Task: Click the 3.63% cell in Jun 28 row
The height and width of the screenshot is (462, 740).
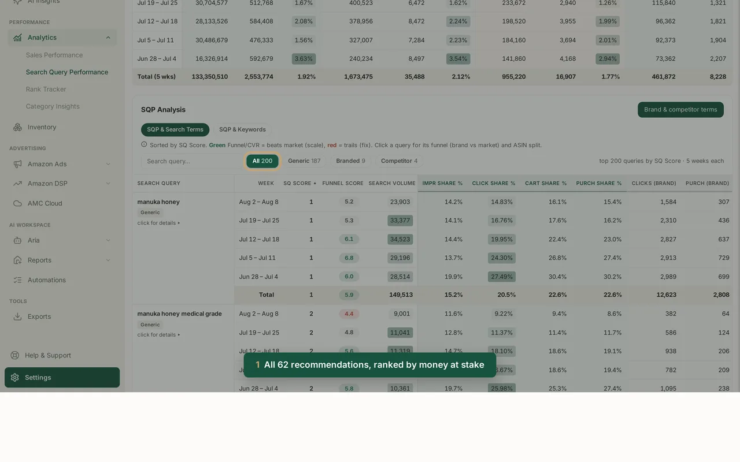Action: [x=304, y=59]
